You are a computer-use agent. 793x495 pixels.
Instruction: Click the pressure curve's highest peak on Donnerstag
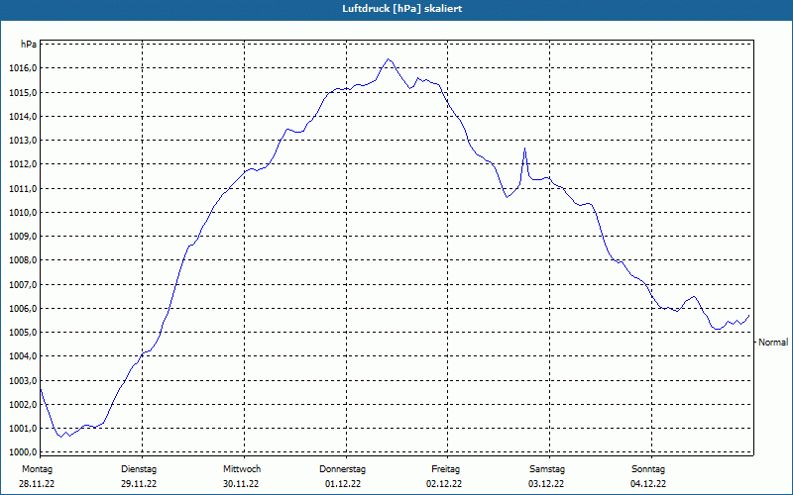click(389, 59)
